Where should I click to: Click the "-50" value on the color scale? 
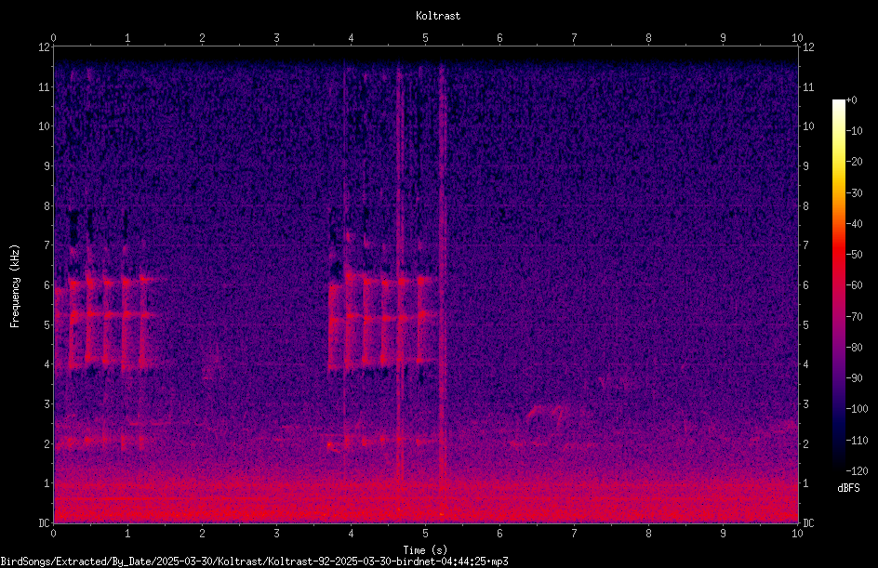pyautogui.click(x=854, y=255)
